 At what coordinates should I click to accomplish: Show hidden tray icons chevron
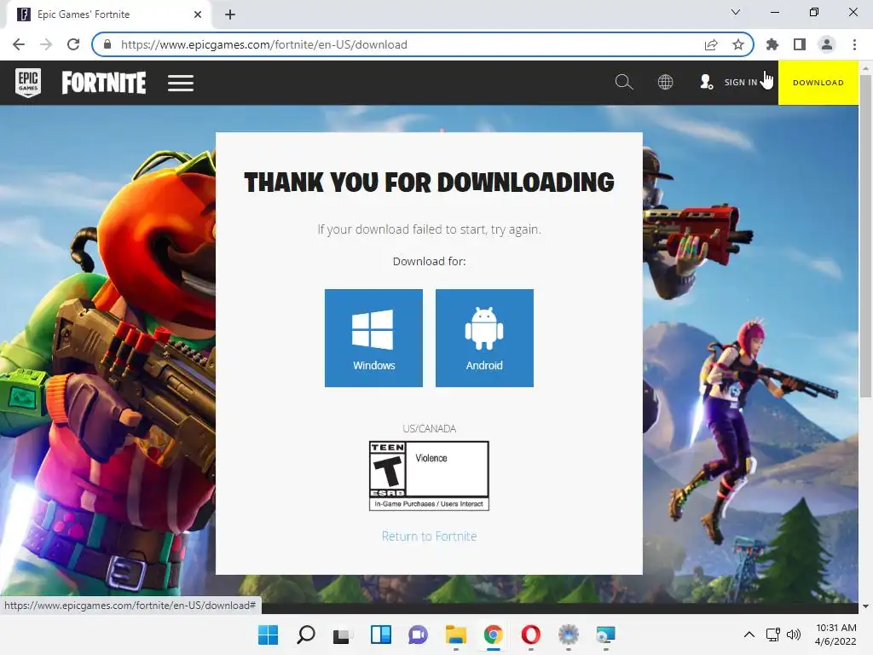(x=749, y=635)
